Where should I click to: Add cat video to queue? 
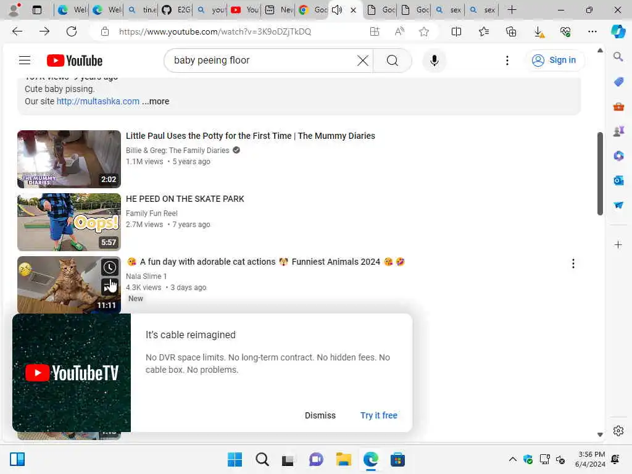pyautogui.click(x=110, y=286)
